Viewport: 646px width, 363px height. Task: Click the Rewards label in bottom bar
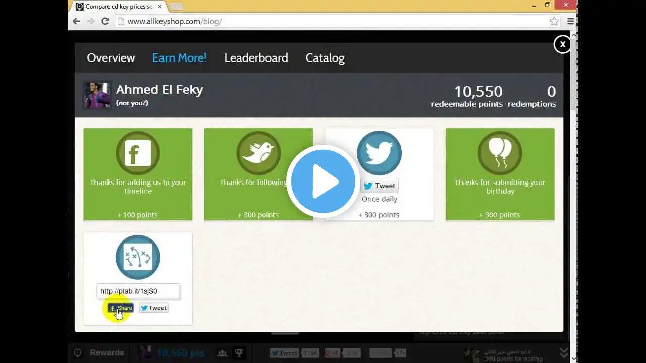click(x=106, y=353)
